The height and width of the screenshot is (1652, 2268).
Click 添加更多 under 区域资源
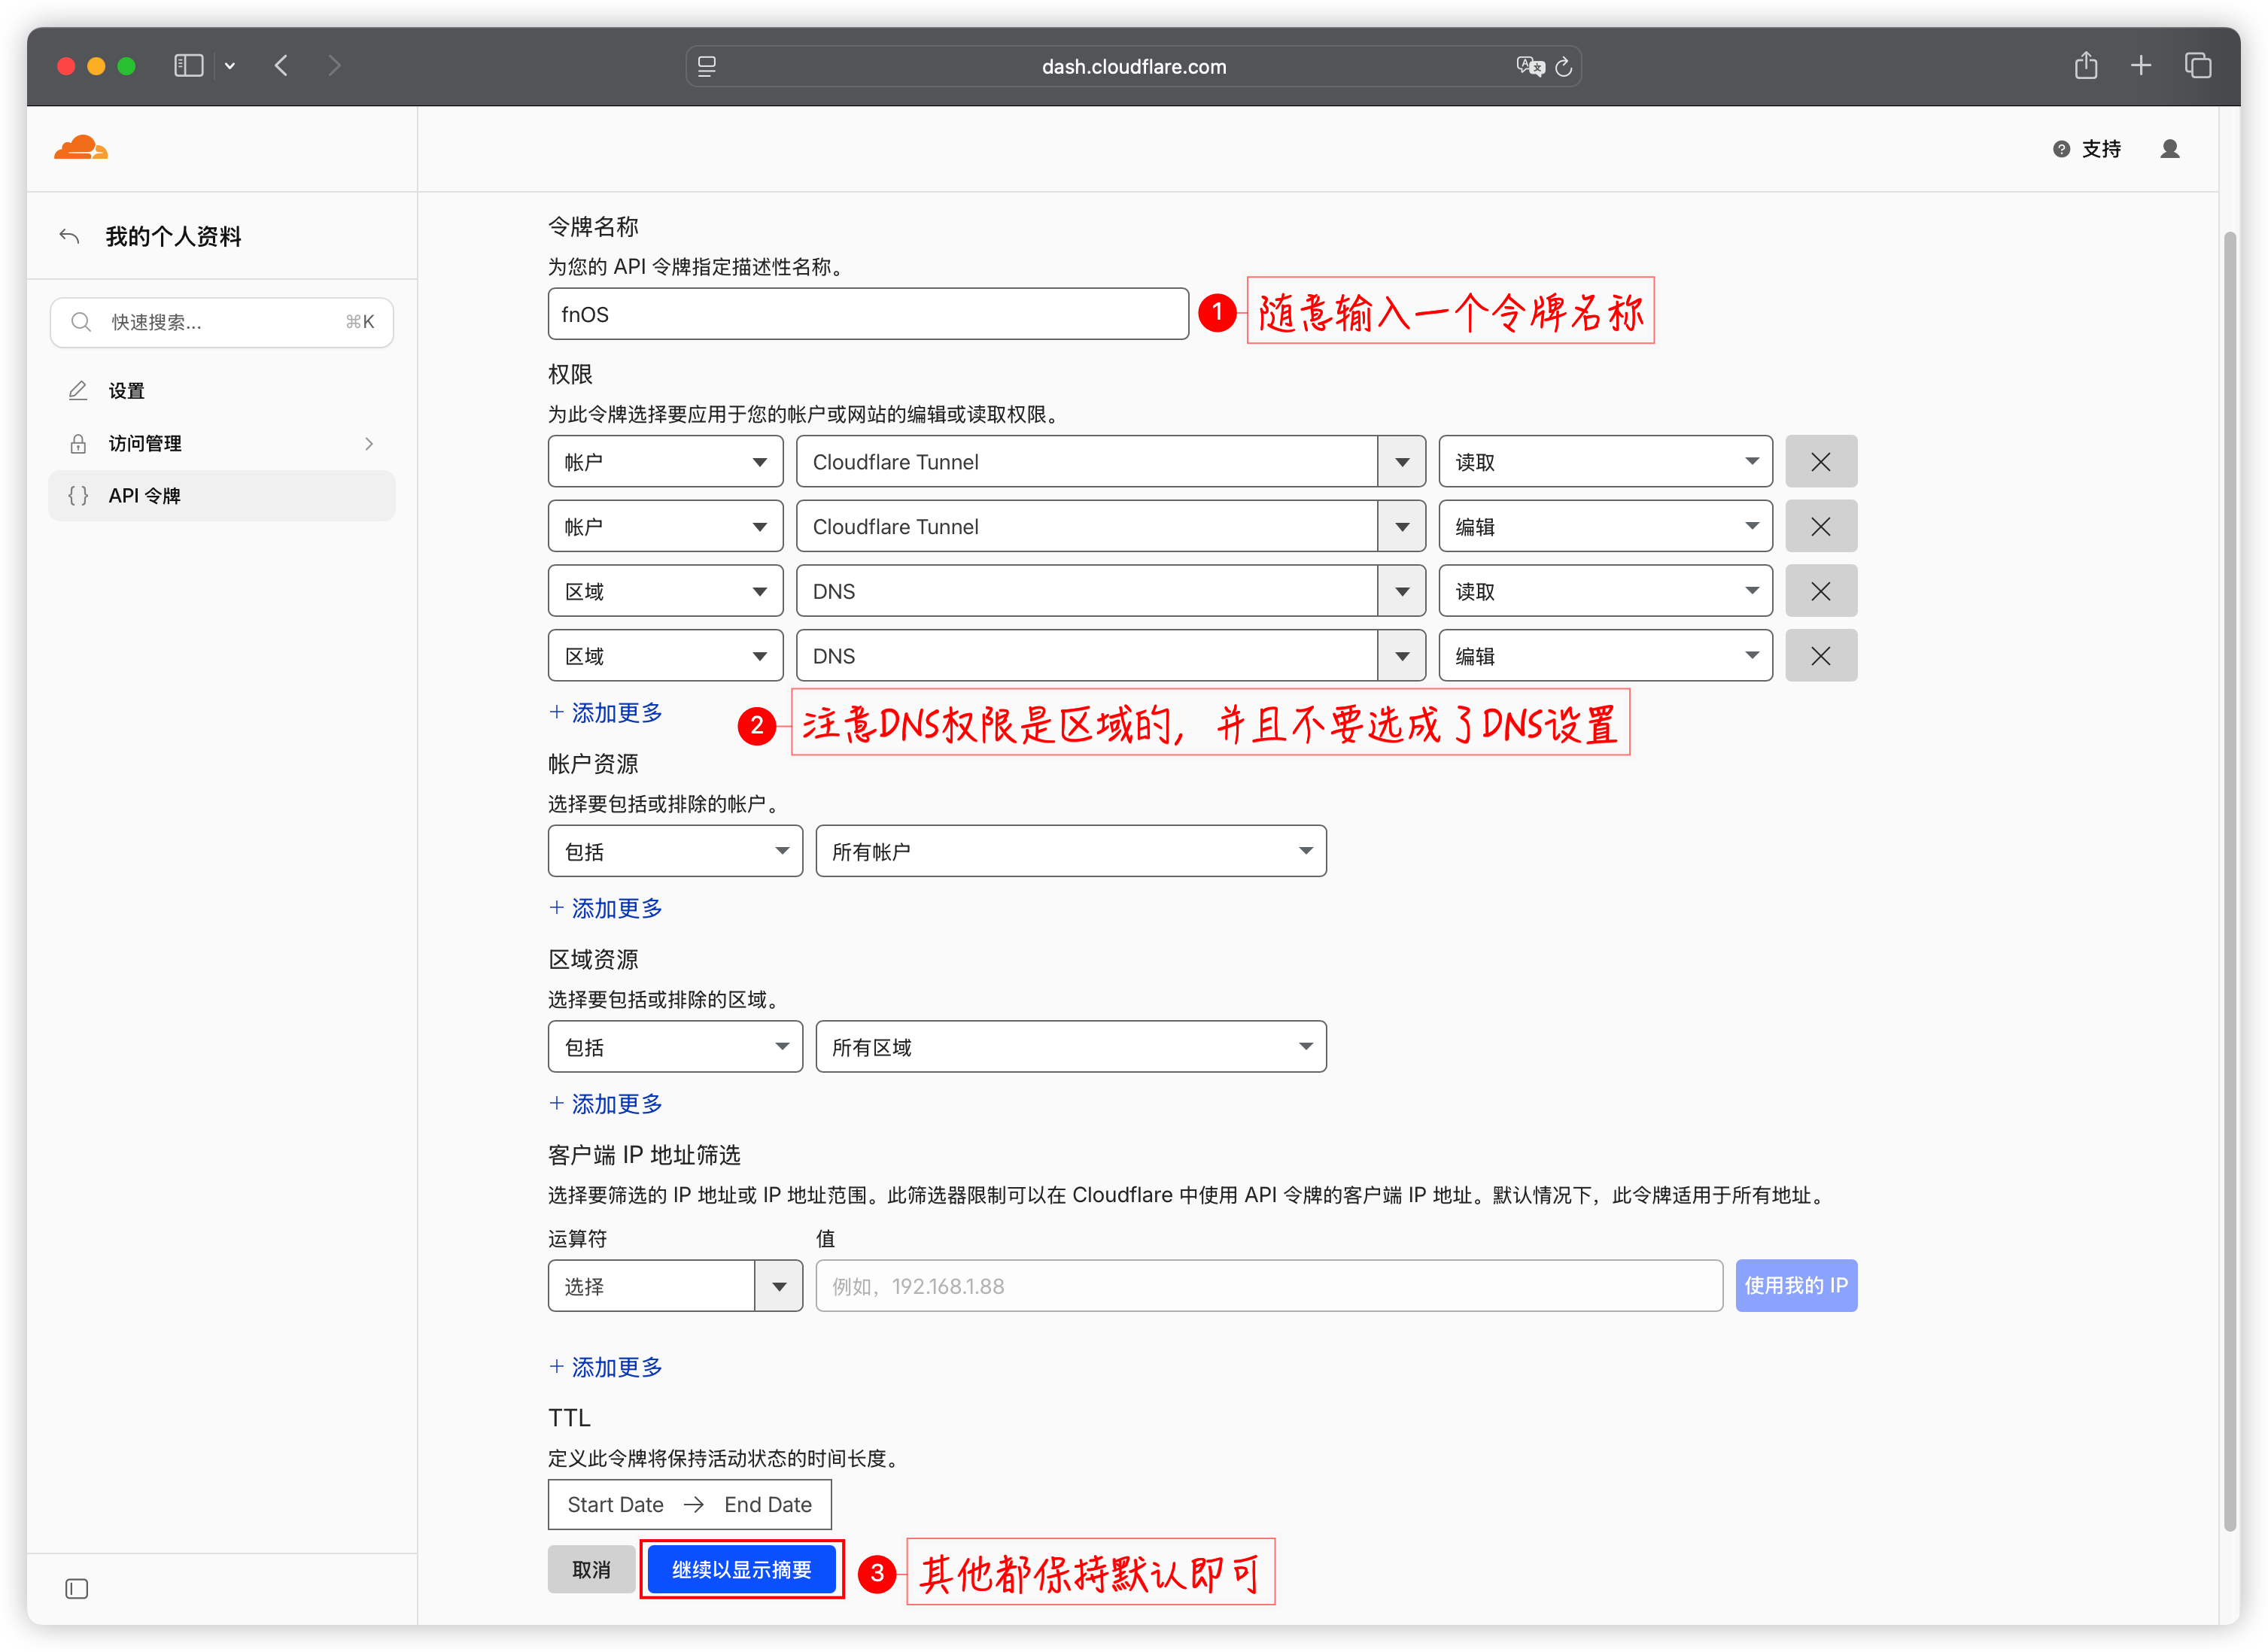point(606,1104)
